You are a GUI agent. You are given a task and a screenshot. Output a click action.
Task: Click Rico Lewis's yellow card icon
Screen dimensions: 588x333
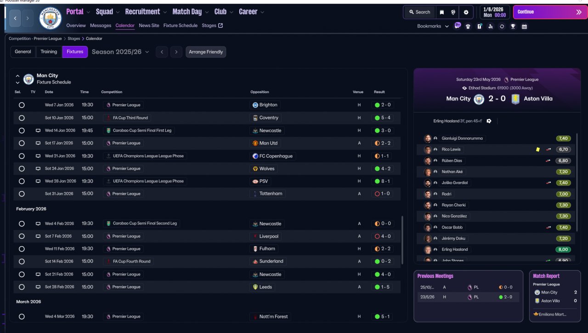click(x=537, y=149)
